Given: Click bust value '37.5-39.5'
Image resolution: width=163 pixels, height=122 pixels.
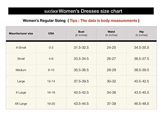Looking at the screenshot, I should 81,81.
